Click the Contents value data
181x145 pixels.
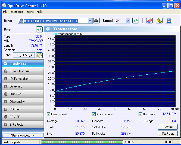tap(40, 50)
